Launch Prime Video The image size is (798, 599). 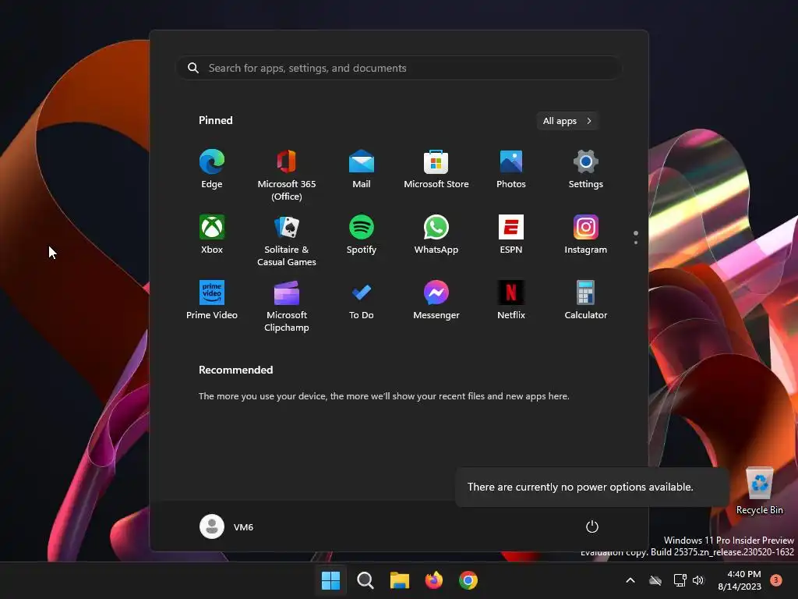[212, 300]
